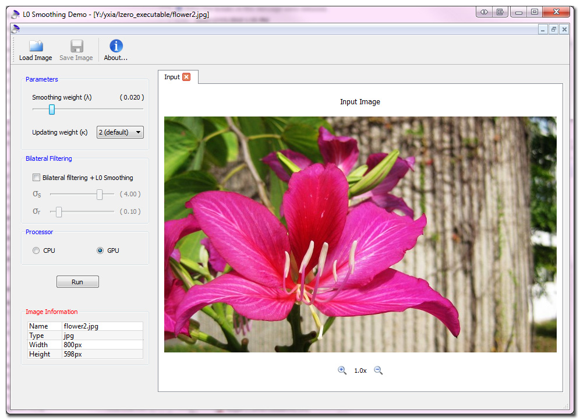
Task: Click the sigma s slider handle
Action: [100, 195]
